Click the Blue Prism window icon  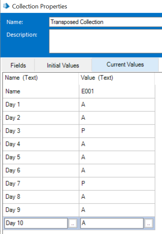(x=6, y=6)
